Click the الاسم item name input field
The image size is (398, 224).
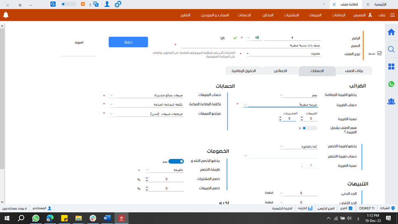click(251, 45)
